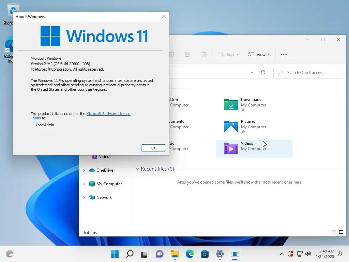Click the widgets icon at taskbar left
This screenshot has height=262, width=349.
(x=10, y=254)
